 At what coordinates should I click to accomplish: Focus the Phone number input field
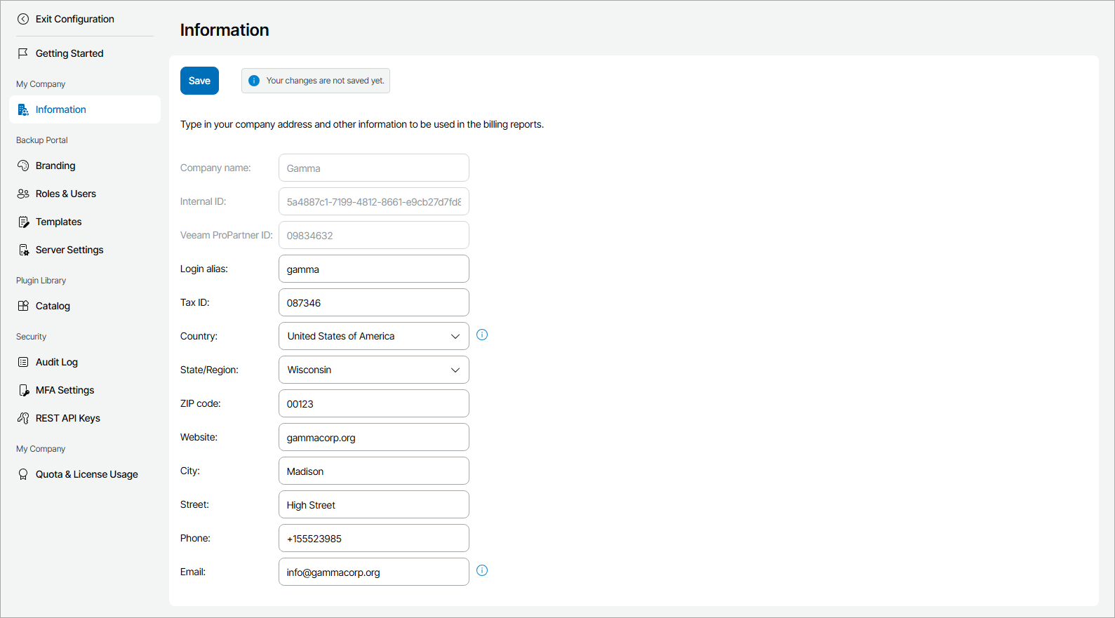coord(373,538)
